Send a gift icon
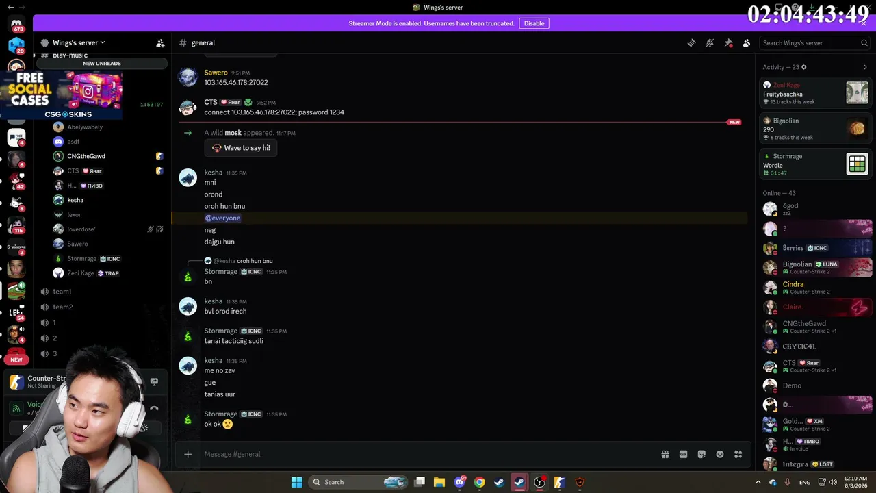The image size is (876, 493). [x=665, y=454]
